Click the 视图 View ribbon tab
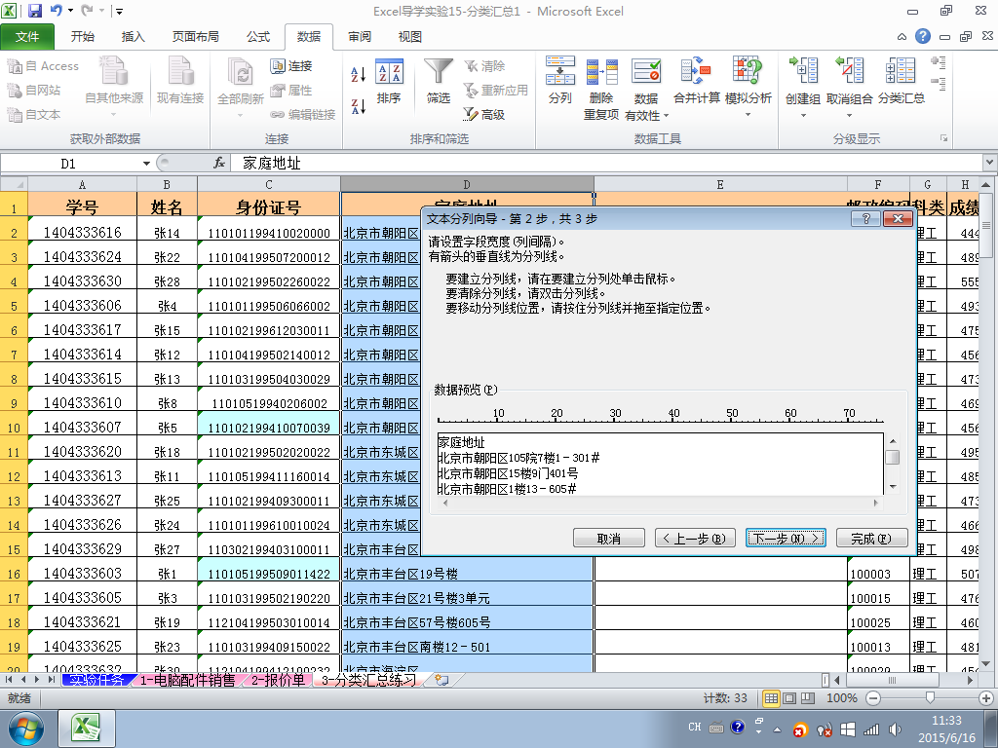The width and height of the screenshot is (998, 748). click(410, 37)
